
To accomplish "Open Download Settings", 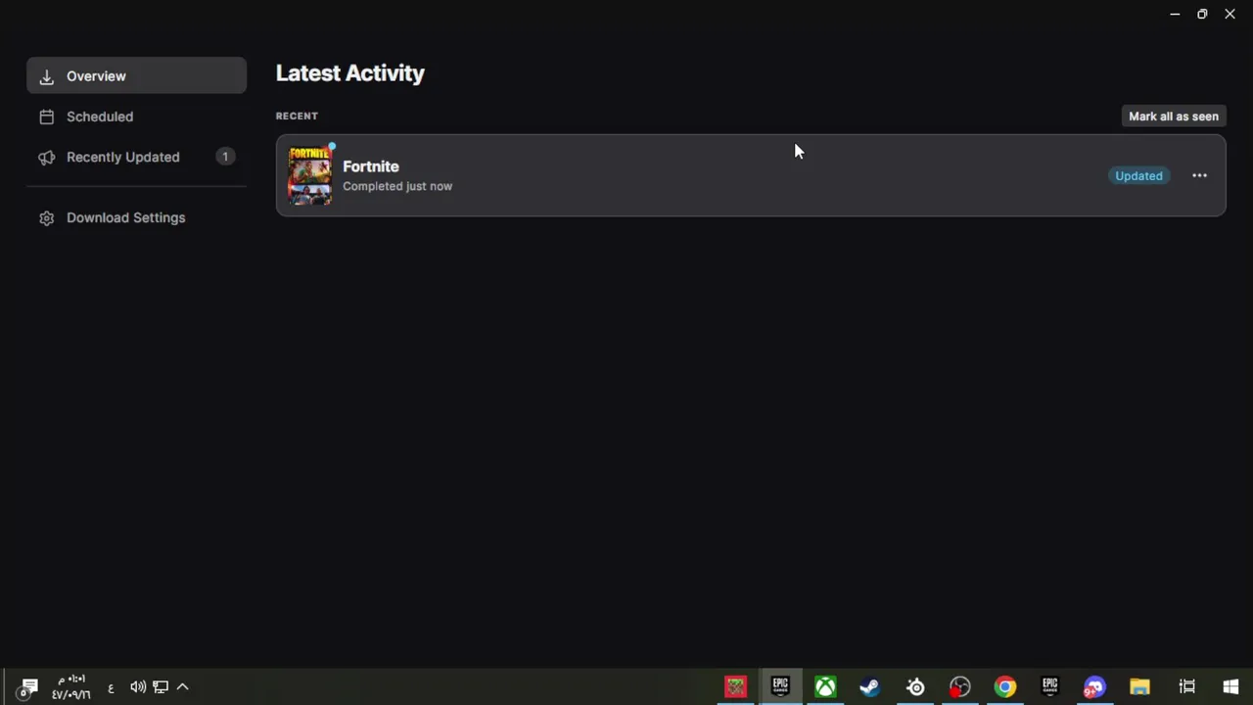I will click(136, 217).
